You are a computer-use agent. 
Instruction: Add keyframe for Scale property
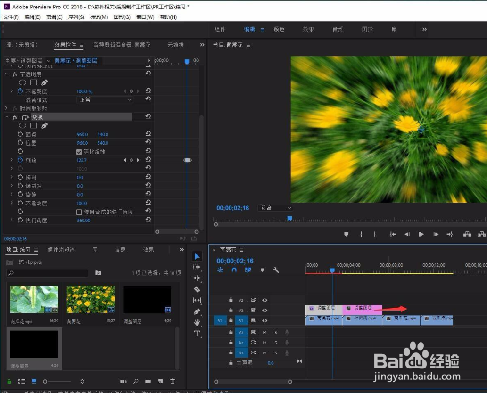coord(131,160)
